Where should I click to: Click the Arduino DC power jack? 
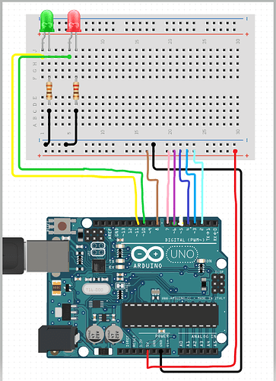[58, 339]
